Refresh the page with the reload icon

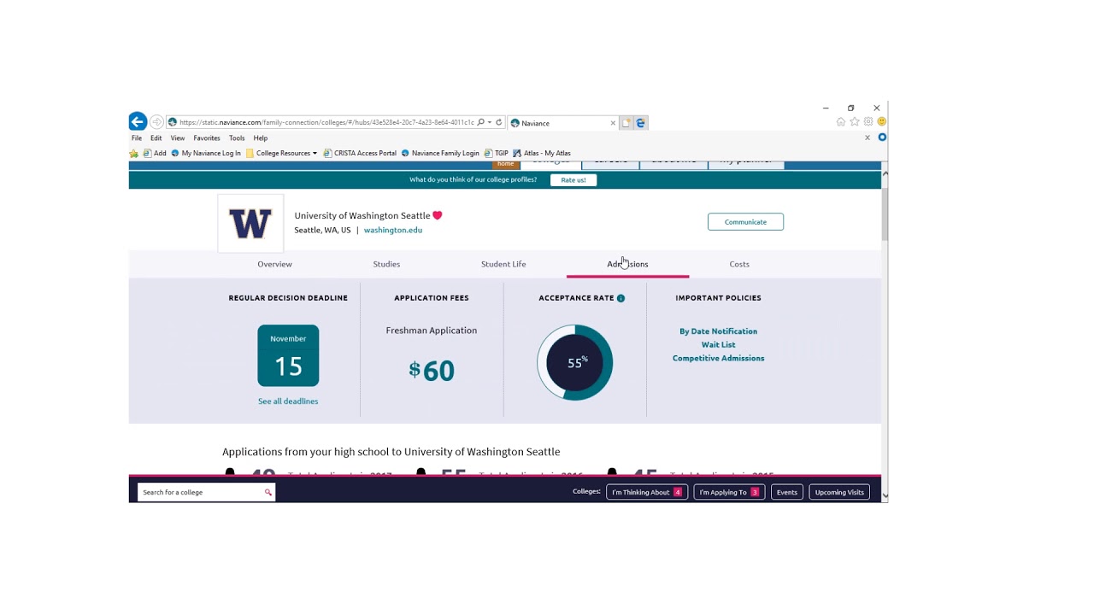pyautogui.click(x=499, y=122)
